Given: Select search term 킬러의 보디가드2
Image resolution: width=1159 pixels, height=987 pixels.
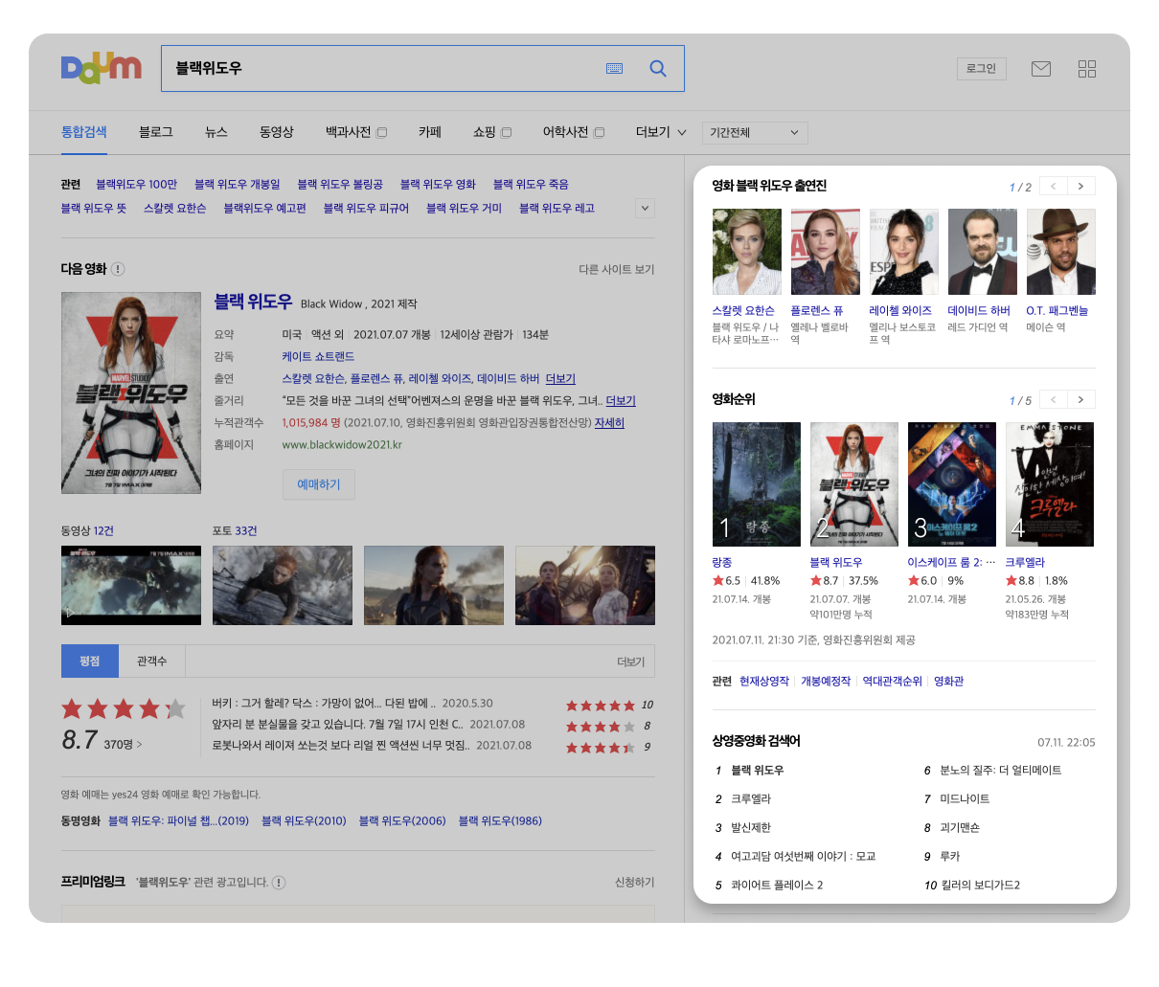Looking at the screenshot, I should (x=980, y=885).
